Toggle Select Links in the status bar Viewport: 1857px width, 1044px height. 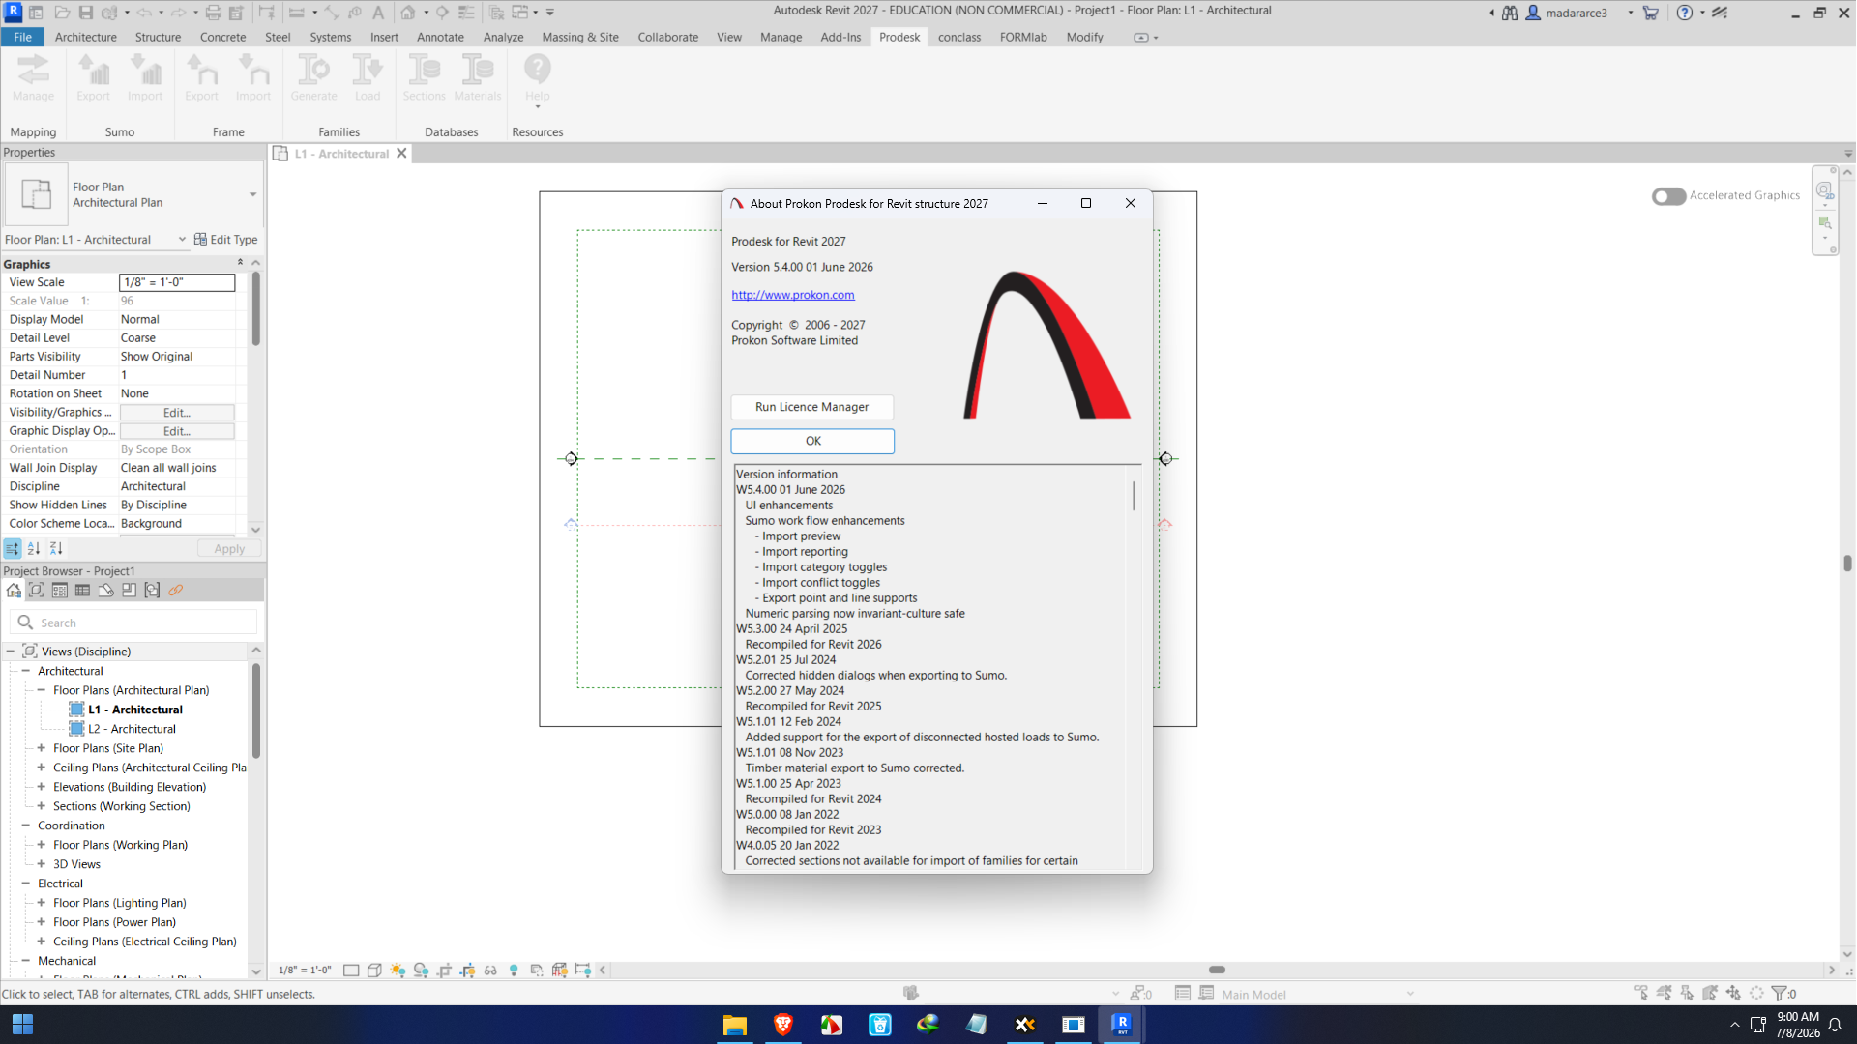click(1641, 994)
